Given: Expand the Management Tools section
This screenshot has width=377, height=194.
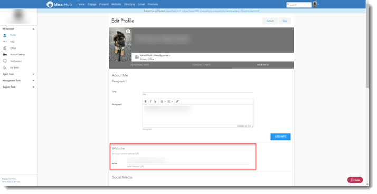Looking at the screenshot, I should tap(33, 81).
